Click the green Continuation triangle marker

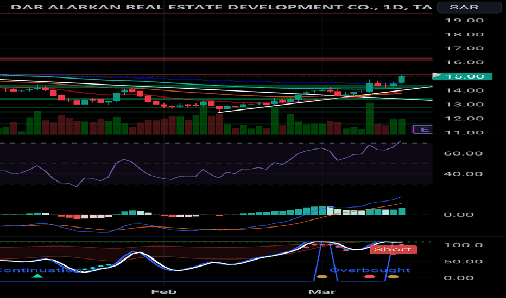point(38,276)
